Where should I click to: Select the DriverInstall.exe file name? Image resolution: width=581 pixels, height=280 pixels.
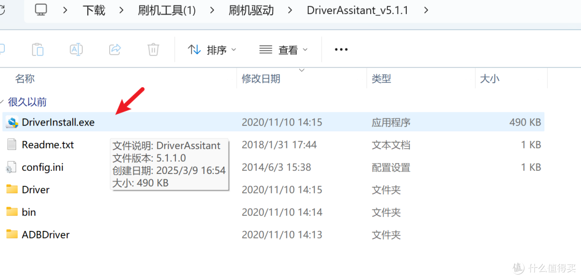(x=58, y=122)
